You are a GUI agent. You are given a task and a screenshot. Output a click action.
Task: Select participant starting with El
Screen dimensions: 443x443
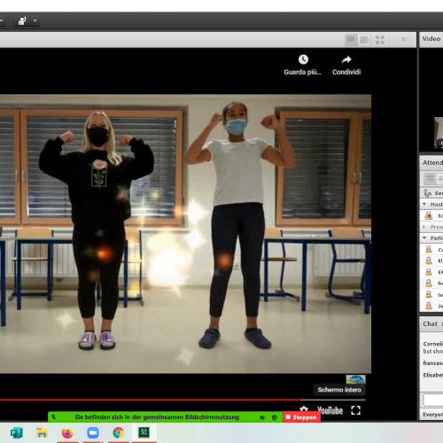point(431,260)
